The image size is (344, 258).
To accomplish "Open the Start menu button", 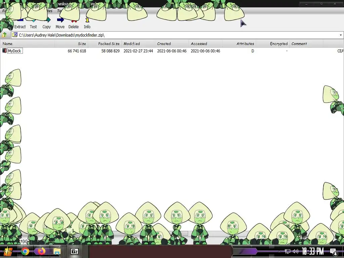I will (8, 251).
